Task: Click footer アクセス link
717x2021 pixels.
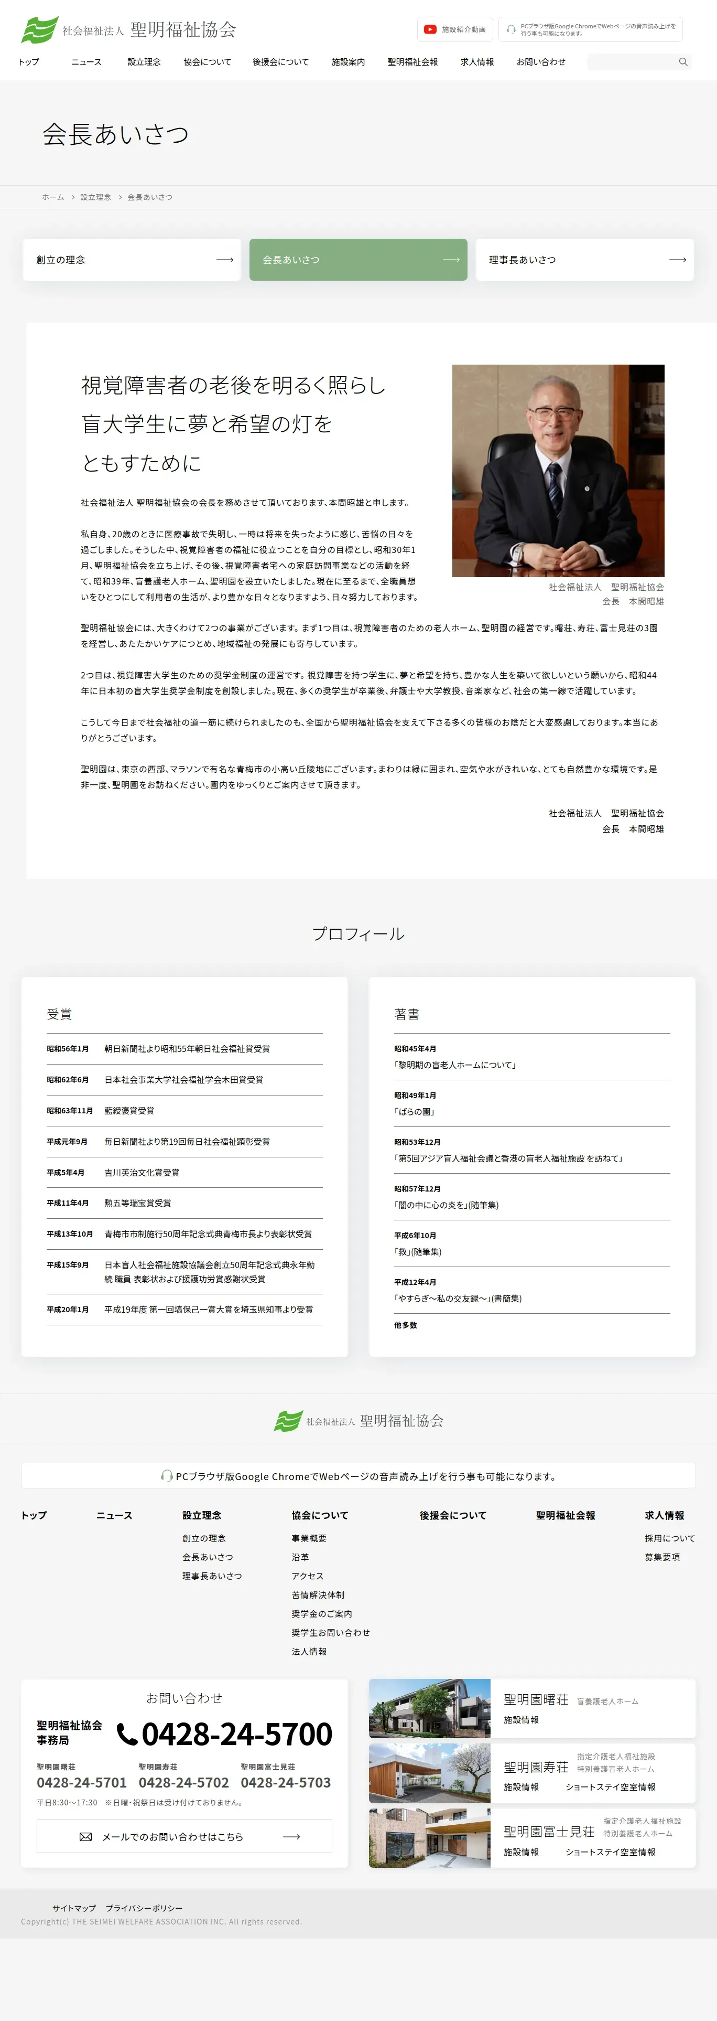Action: tap(307, 1576)
